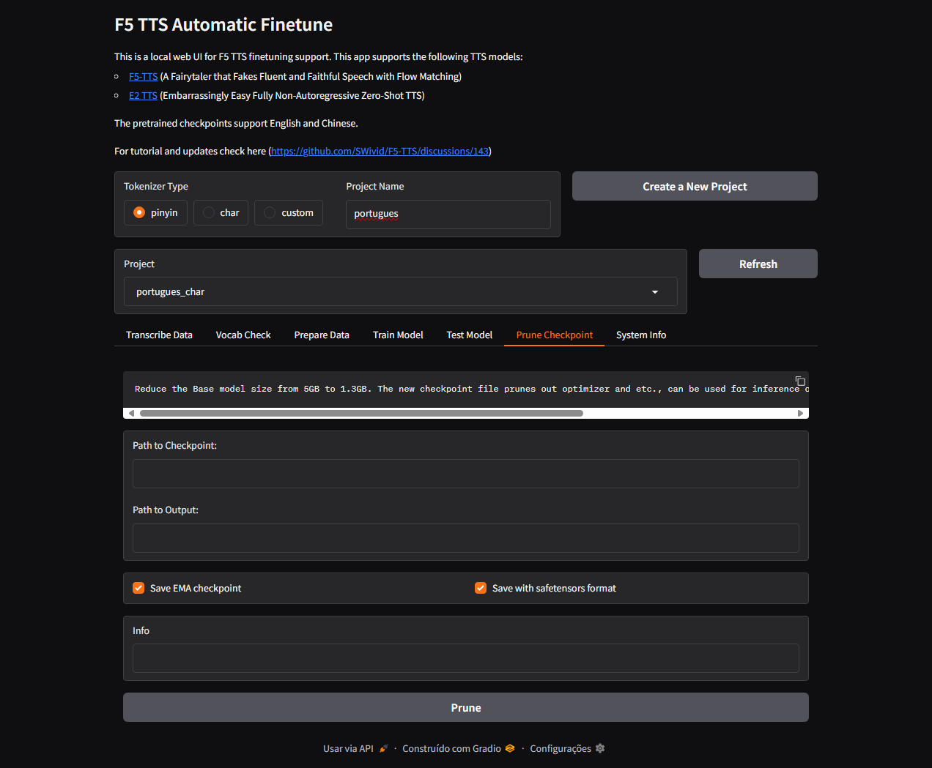Click the Path to Output input field
Viewport: 932px width, 768px height.
tap(466, 538)
